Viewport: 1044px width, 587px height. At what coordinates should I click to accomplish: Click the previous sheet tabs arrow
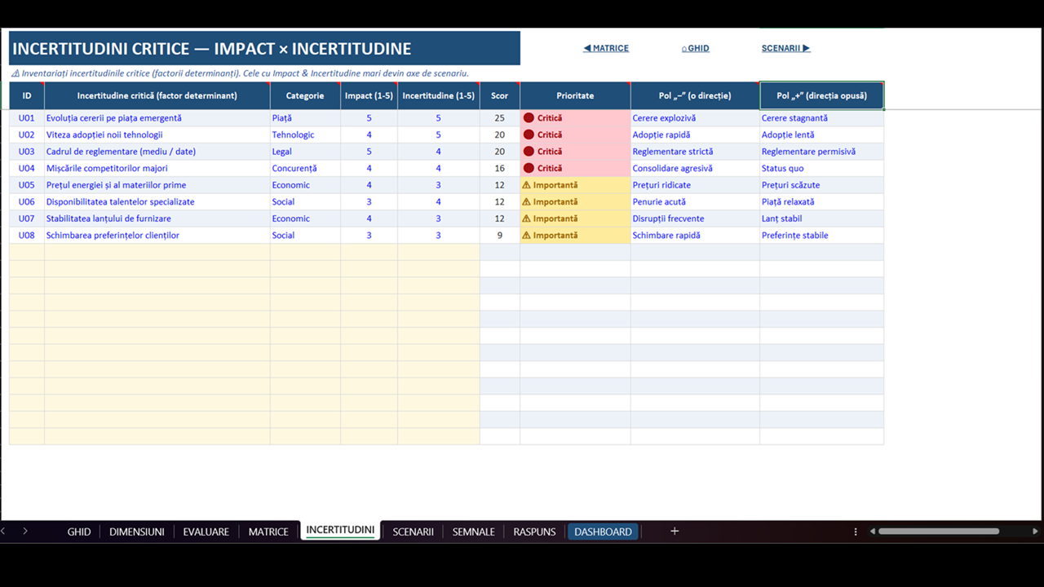3,532
